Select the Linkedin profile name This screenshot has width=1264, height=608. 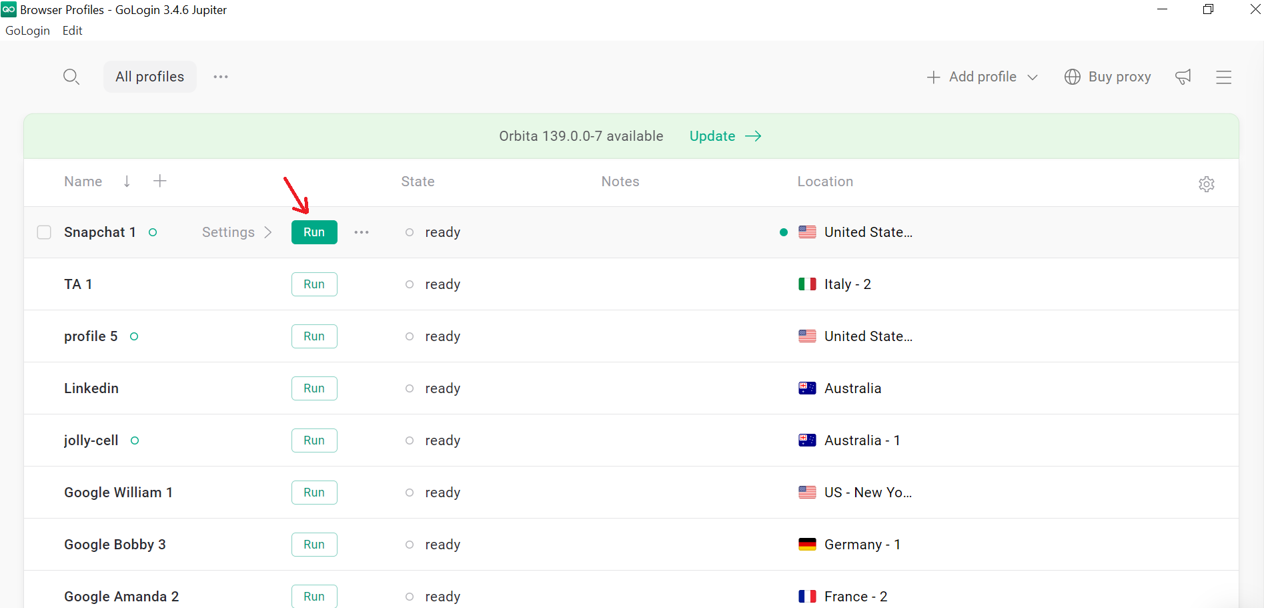coord(91,388)
